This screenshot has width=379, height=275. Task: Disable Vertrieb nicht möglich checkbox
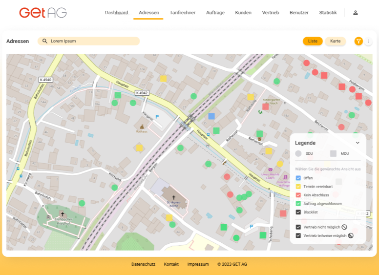pos(298,227)
